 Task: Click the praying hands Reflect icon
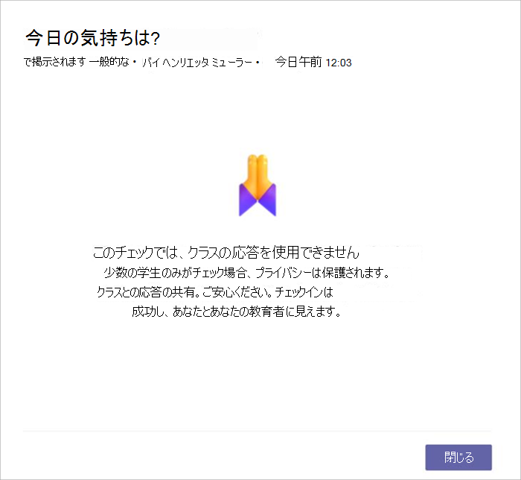[x=258, y=186]
